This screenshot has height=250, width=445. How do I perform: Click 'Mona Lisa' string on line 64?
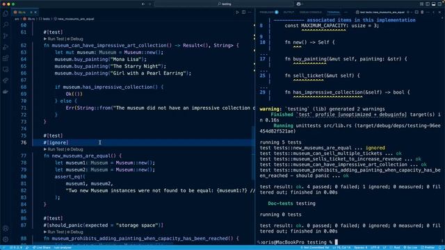[x=125, y=59]
